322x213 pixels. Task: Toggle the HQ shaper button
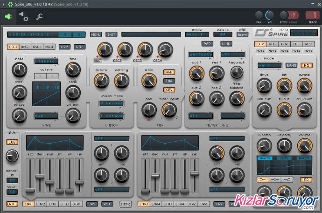pyautogui.click(x=307, y=65)
